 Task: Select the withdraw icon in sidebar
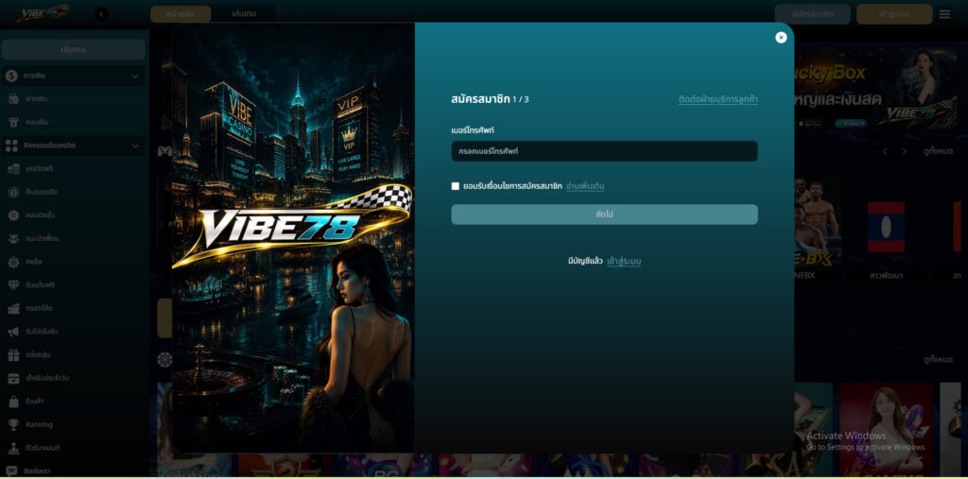tap(13, 122)
